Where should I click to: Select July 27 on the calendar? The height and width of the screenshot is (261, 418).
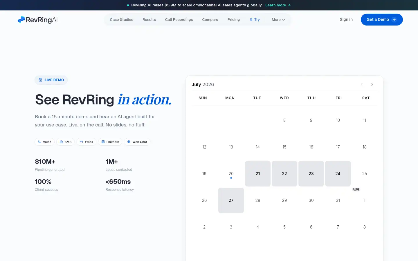[x=231, y=200]
